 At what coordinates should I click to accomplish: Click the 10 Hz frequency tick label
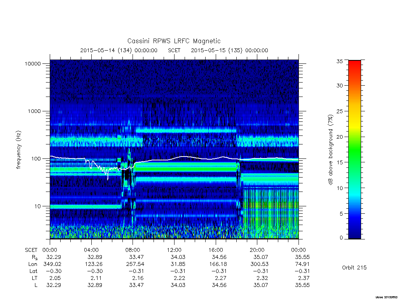pos(38,206)
